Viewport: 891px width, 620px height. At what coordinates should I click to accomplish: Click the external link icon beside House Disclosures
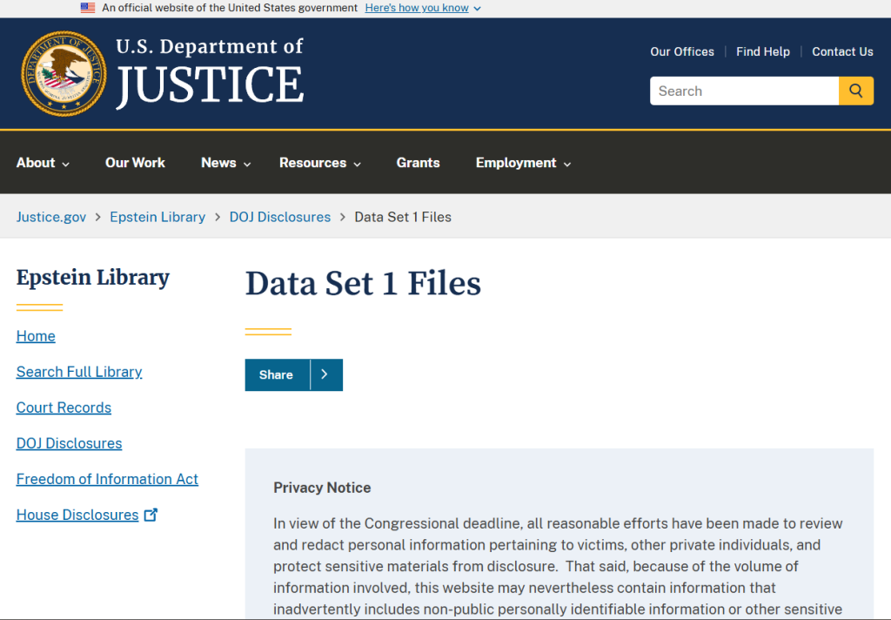click(x=151, y=514)
